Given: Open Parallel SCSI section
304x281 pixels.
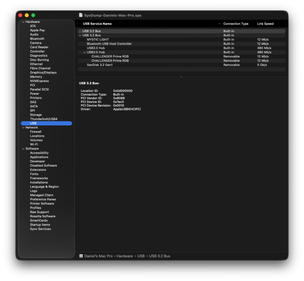Looking at the screenshot, I should pyautogui.click(x=39, y=90).
